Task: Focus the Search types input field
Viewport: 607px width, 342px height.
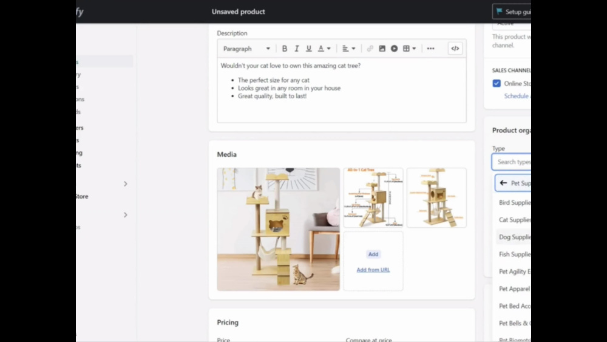Action: pos(511,162)
